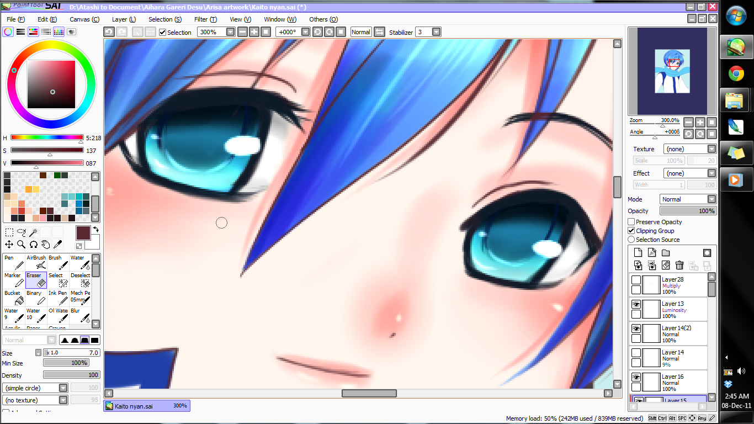
Task: Activate the lasso selection tool
Action: pos(22,232)
